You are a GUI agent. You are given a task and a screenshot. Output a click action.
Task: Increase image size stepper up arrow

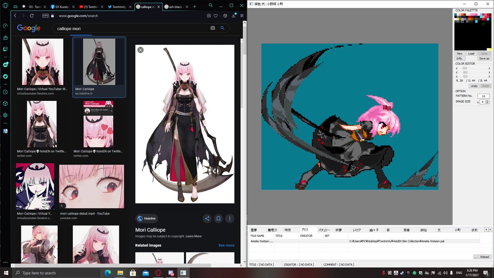coord(487,100)
